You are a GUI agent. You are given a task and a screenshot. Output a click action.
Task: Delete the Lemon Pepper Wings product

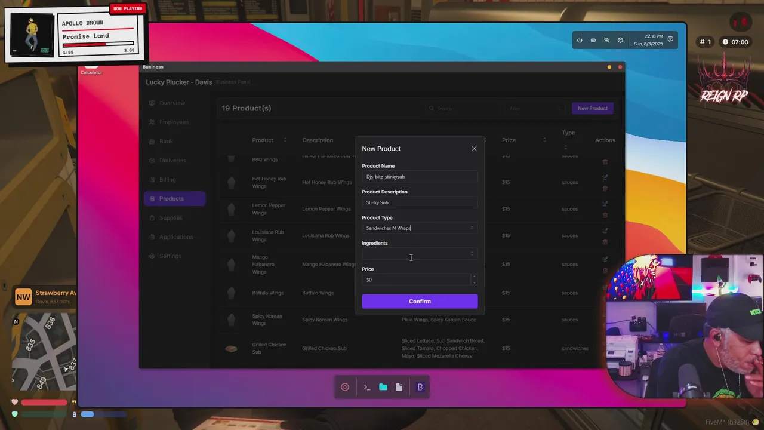pos(605,215)
